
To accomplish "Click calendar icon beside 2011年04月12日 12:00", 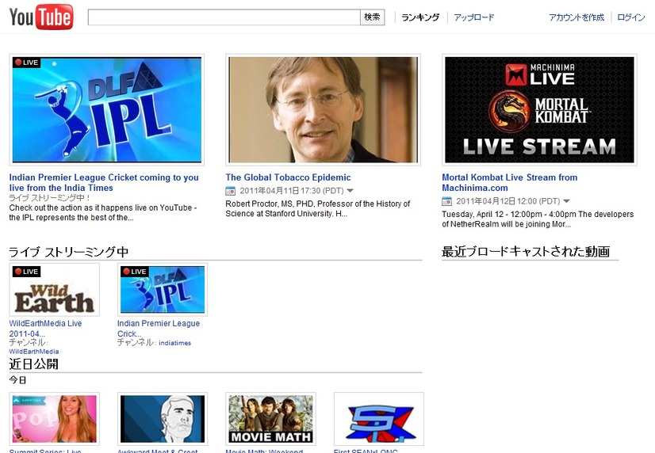I will (x=446, y=201).
